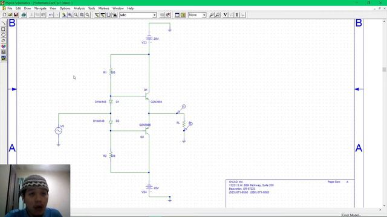The height and width of the screenshot is (217, 387).
Task: Select the Q1 Q2N3904 transistor symbol
Action: click(148, 96)
